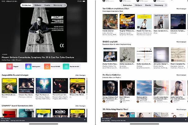Open Winner of the 19th album cover

(77, 86)
